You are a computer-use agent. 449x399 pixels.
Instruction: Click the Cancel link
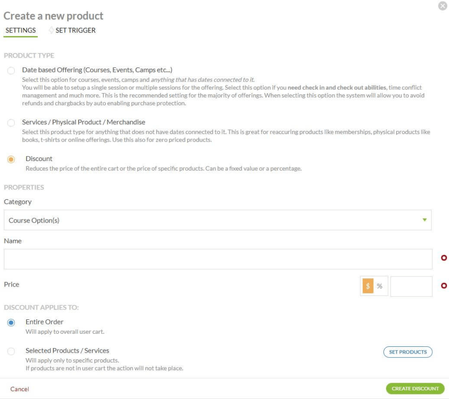pos(20,389)
